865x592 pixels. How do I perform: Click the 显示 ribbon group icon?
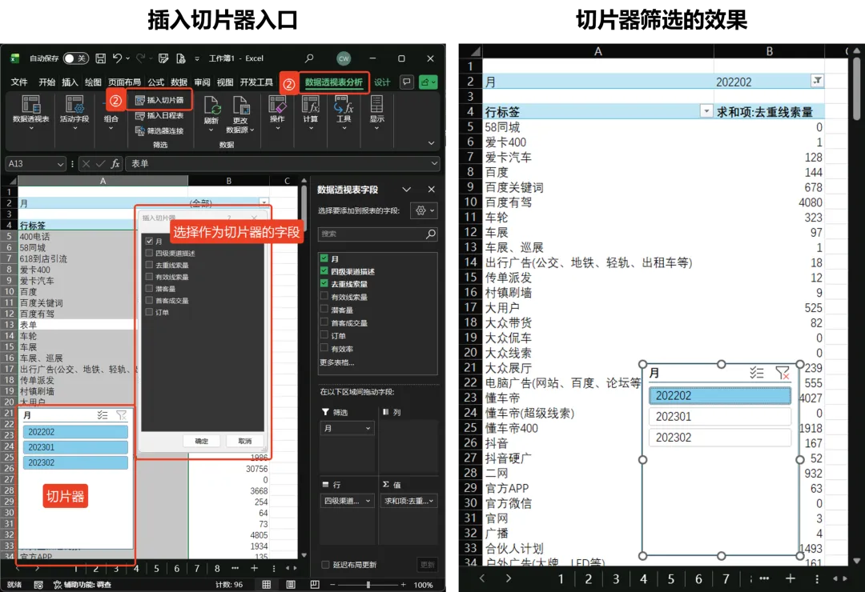point(376,104)
